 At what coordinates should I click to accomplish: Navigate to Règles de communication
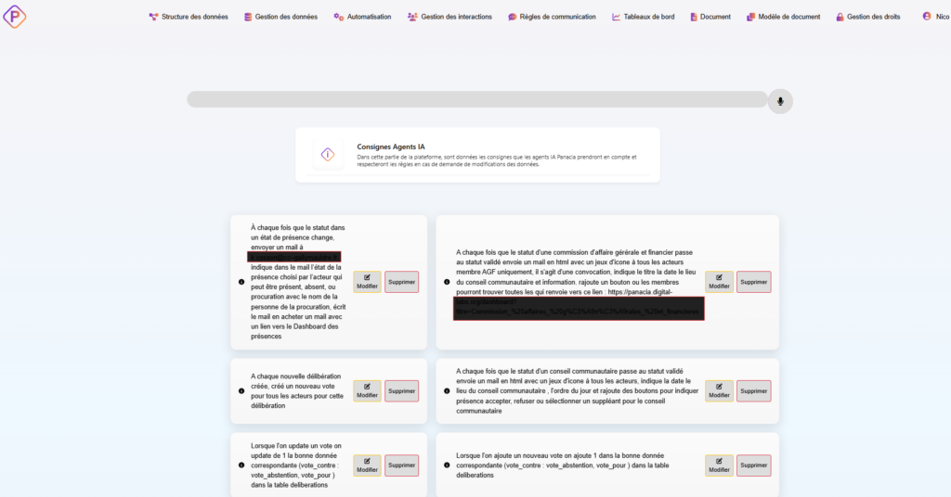[554, 17]
